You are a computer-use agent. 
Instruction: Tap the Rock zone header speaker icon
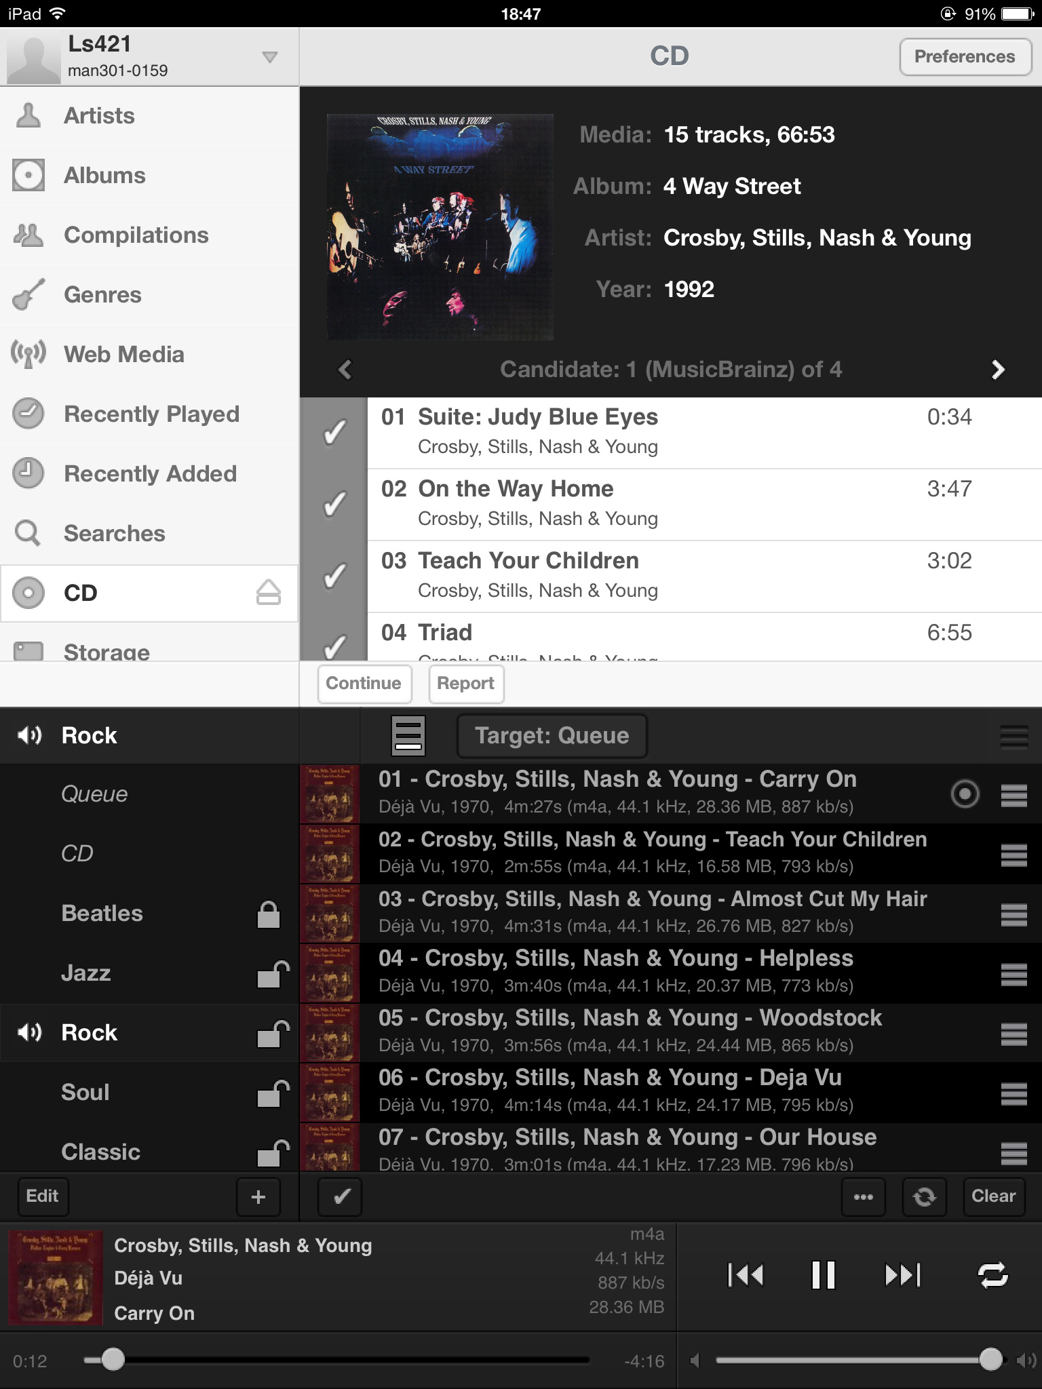point(30,735)
